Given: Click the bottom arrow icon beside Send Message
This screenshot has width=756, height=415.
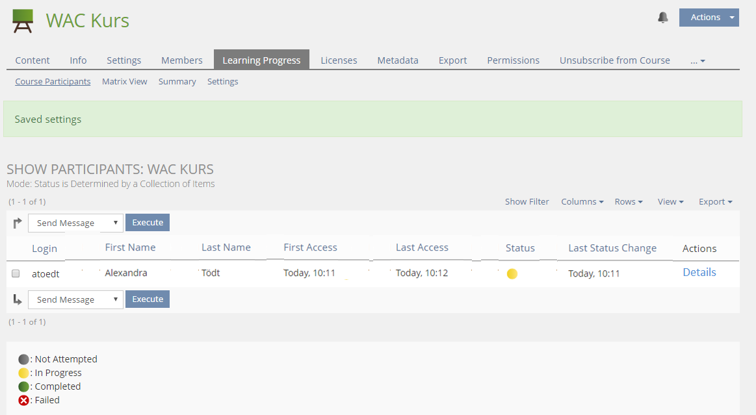Looking at the screenshot, I should [x=18, y=299].
